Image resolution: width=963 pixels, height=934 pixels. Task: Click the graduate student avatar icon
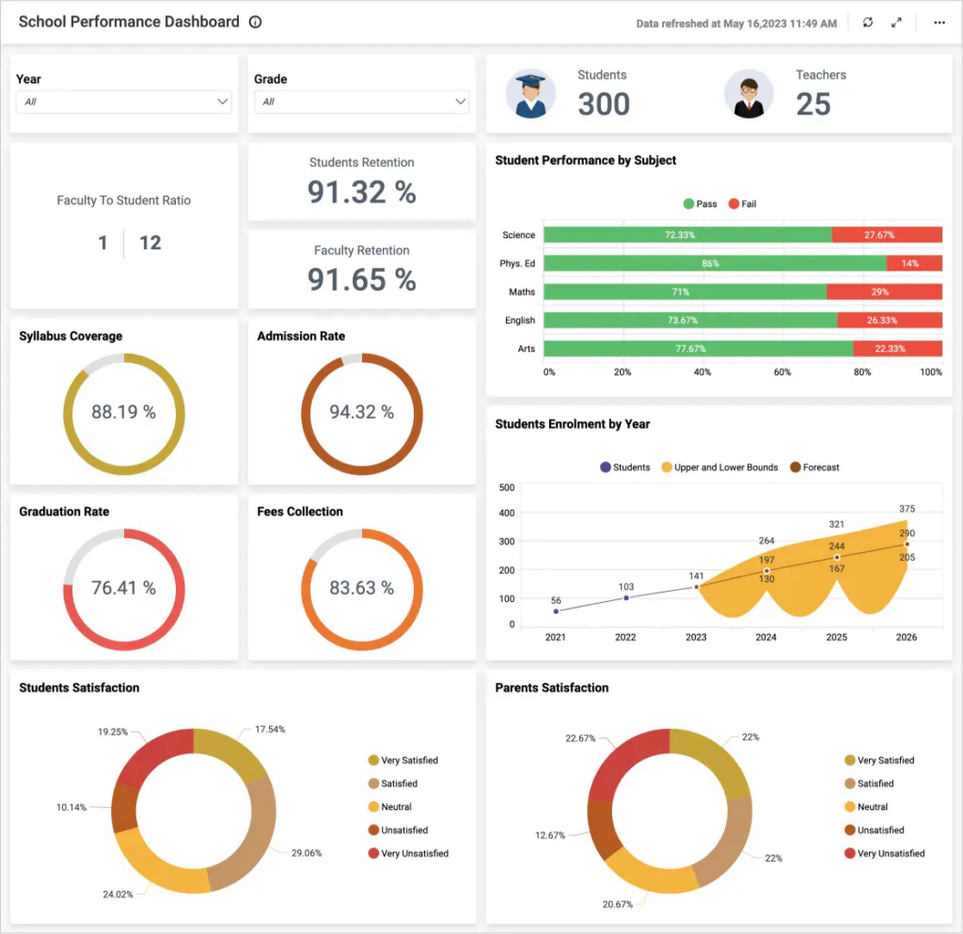point(530,94)
